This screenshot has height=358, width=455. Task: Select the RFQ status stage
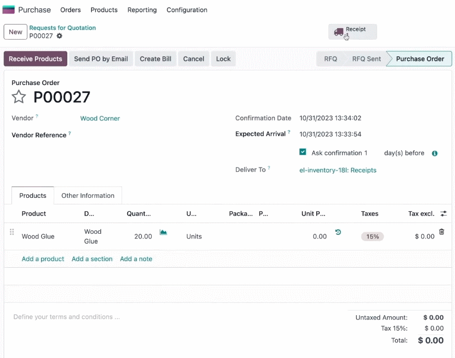pyautogui.click(x=330, y=59)
